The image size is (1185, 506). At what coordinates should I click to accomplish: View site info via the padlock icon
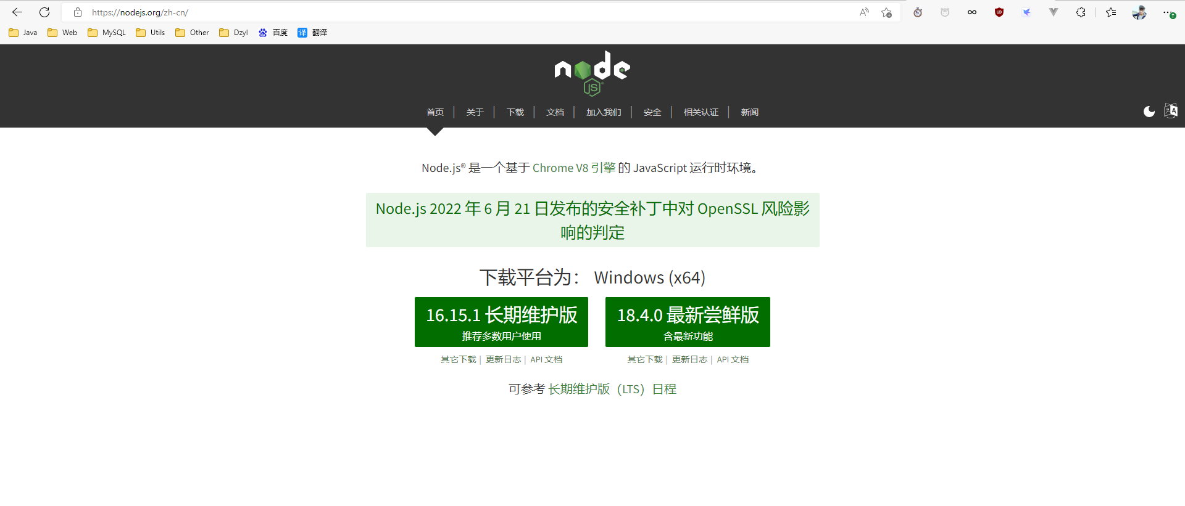(78, 12)
